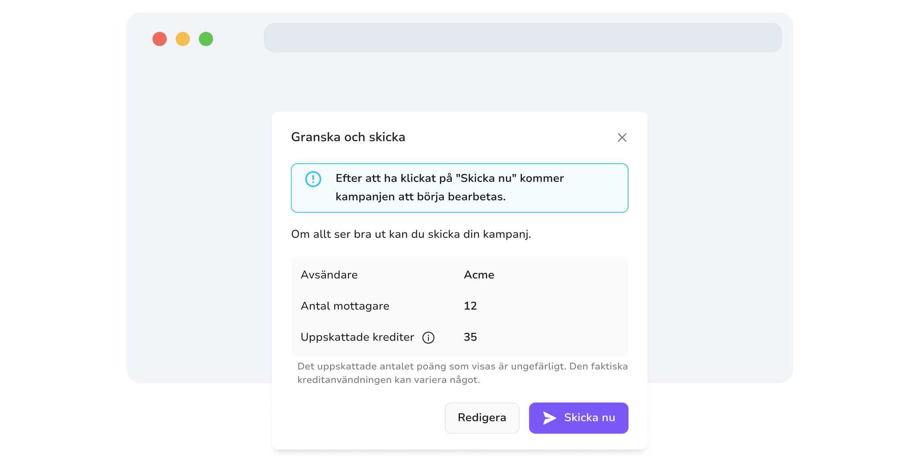Click the blue exclamation alert icon

pos(313,179)
